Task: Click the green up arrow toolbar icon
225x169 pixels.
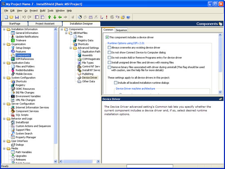Action: point(49,17)
